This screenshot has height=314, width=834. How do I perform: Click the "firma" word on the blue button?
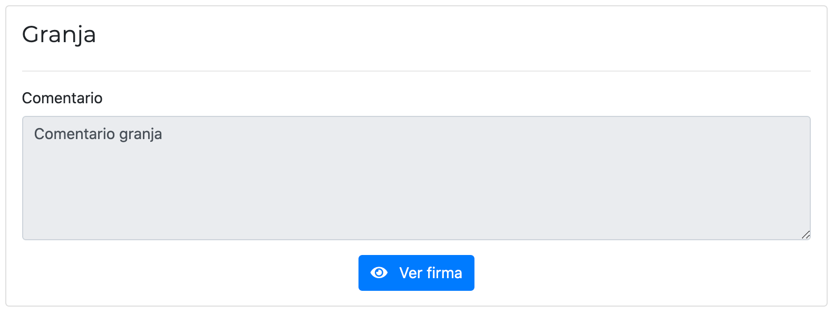pyautogui.click(x=444, y=273)
